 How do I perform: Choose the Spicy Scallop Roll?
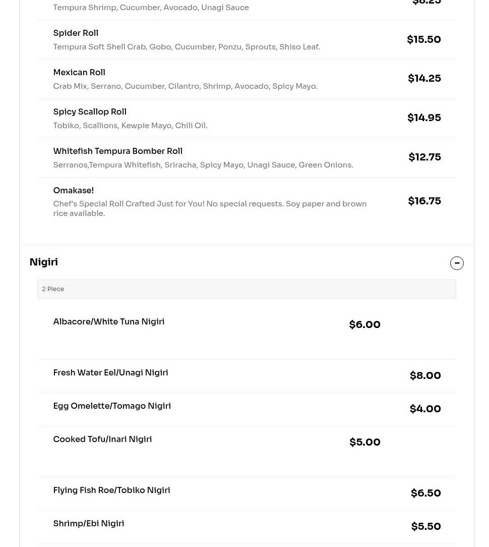(90, 112)
